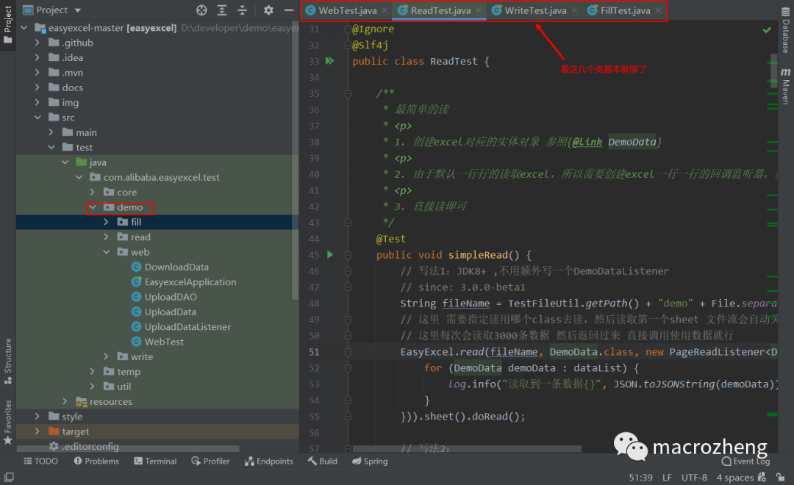Select the .editorconfig file
The image size is (794, 485).
tap(84, 447)
